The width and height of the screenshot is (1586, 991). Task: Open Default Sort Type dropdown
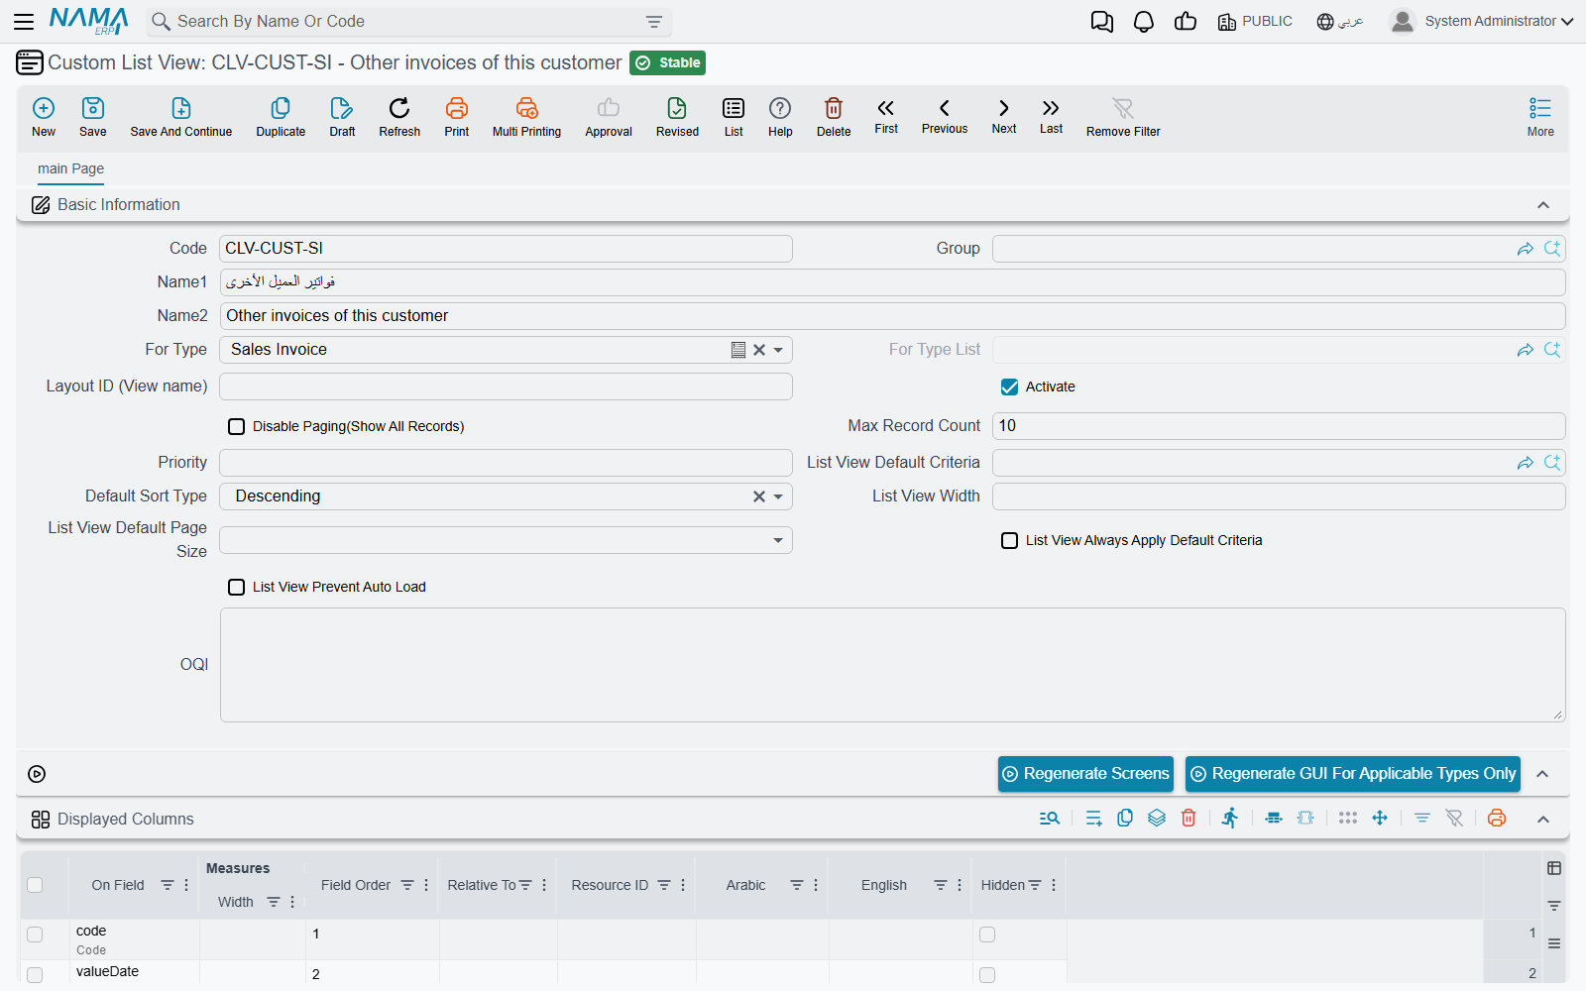(778, 496)
